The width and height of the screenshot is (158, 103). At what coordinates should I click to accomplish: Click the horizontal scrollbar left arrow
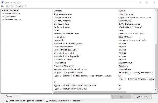pos(54,92)
